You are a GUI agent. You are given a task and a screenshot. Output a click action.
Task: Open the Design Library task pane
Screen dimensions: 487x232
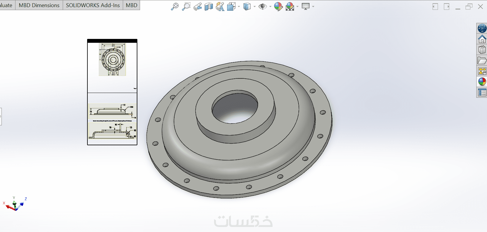coord(482,50)
